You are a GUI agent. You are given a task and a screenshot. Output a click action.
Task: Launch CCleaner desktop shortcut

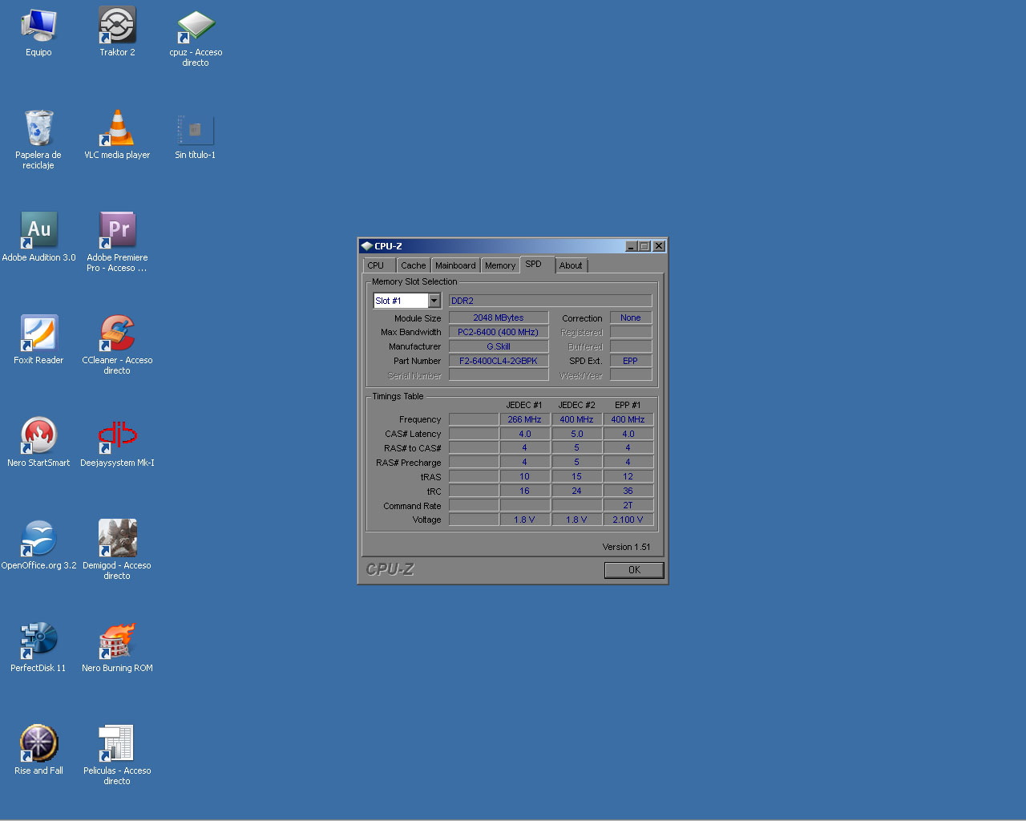pyautogui.click(x=117, y=334)
